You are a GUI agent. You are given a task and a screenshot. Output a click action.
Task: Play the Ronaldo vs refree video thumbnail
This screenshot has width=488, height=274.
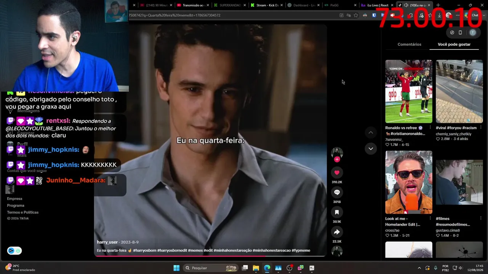pos(409,91)
